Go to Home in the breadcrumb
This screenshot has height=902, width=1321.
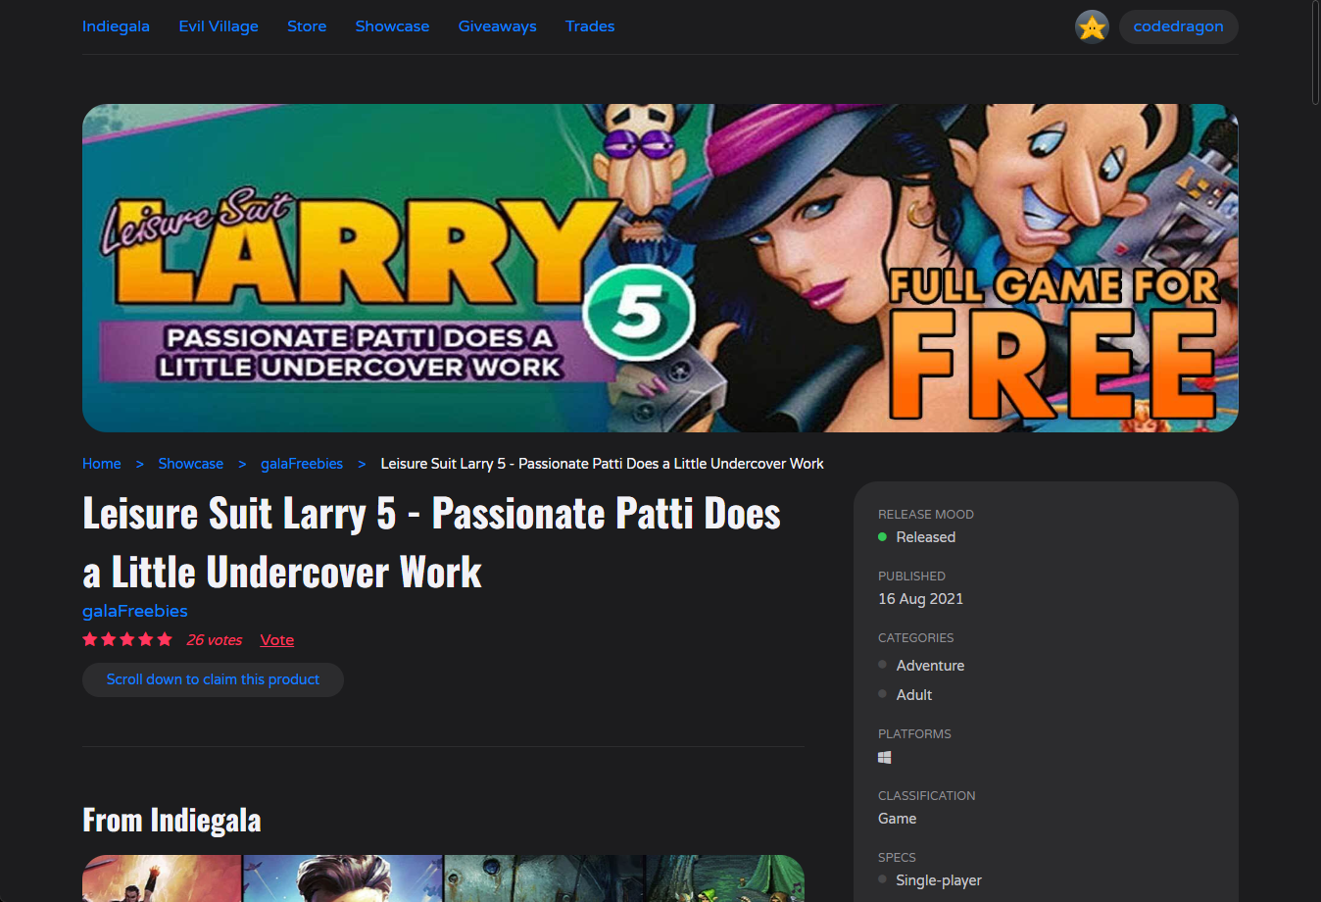(102, 464)
